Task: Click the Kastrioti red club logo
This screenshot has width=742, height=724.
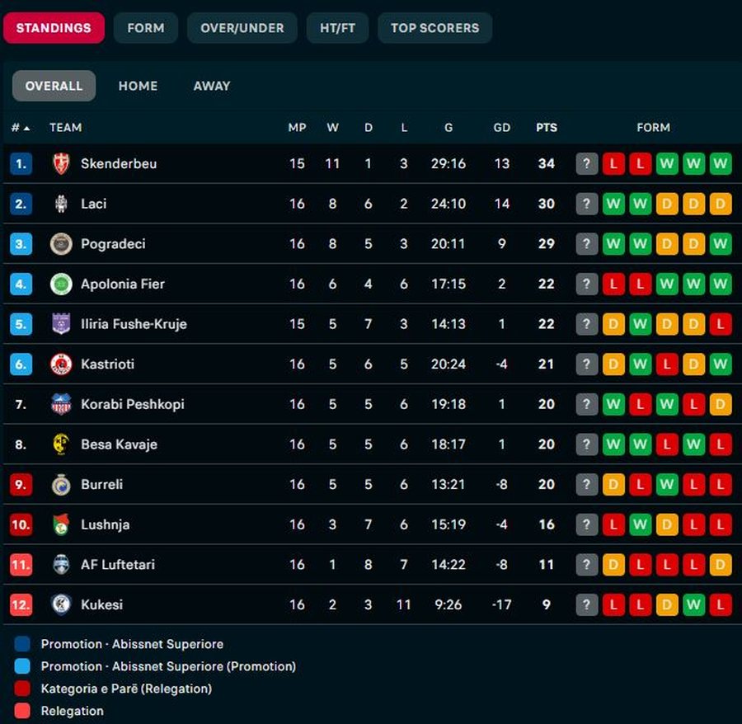Action: tap(61, 364)
